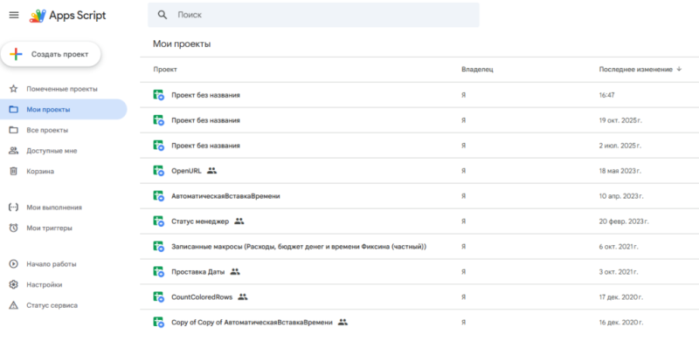Open CountColoredRows project
699x354 pixels.
pos(202,297)
